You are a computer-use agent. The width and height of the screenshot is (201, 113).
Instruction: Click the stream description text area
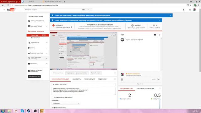(84, 91)
